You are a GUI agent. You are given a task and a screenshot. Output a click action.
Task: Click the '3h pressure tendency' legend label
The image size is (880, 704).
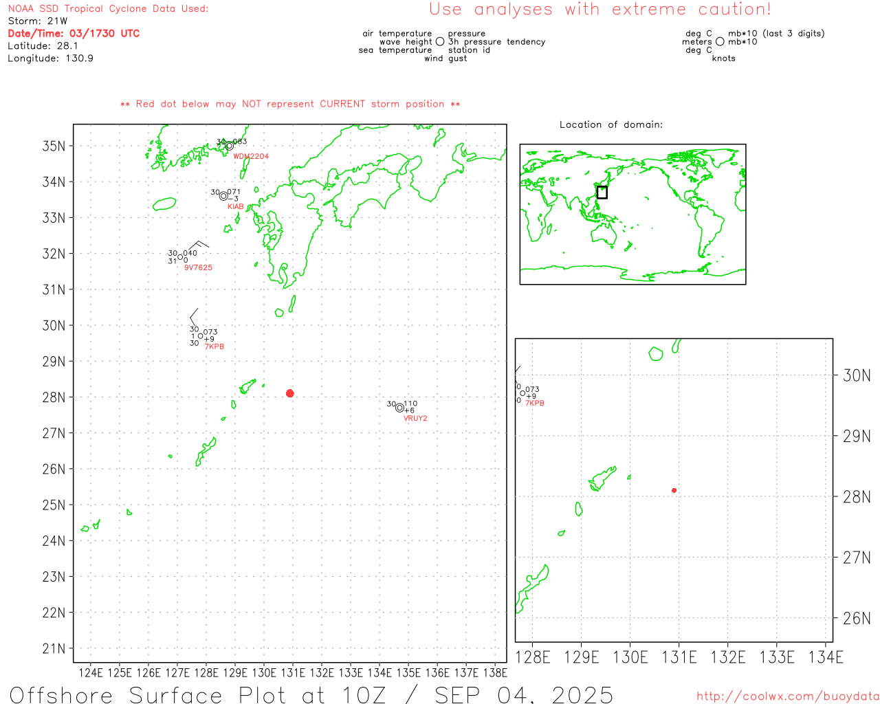(x=496, y=42)
